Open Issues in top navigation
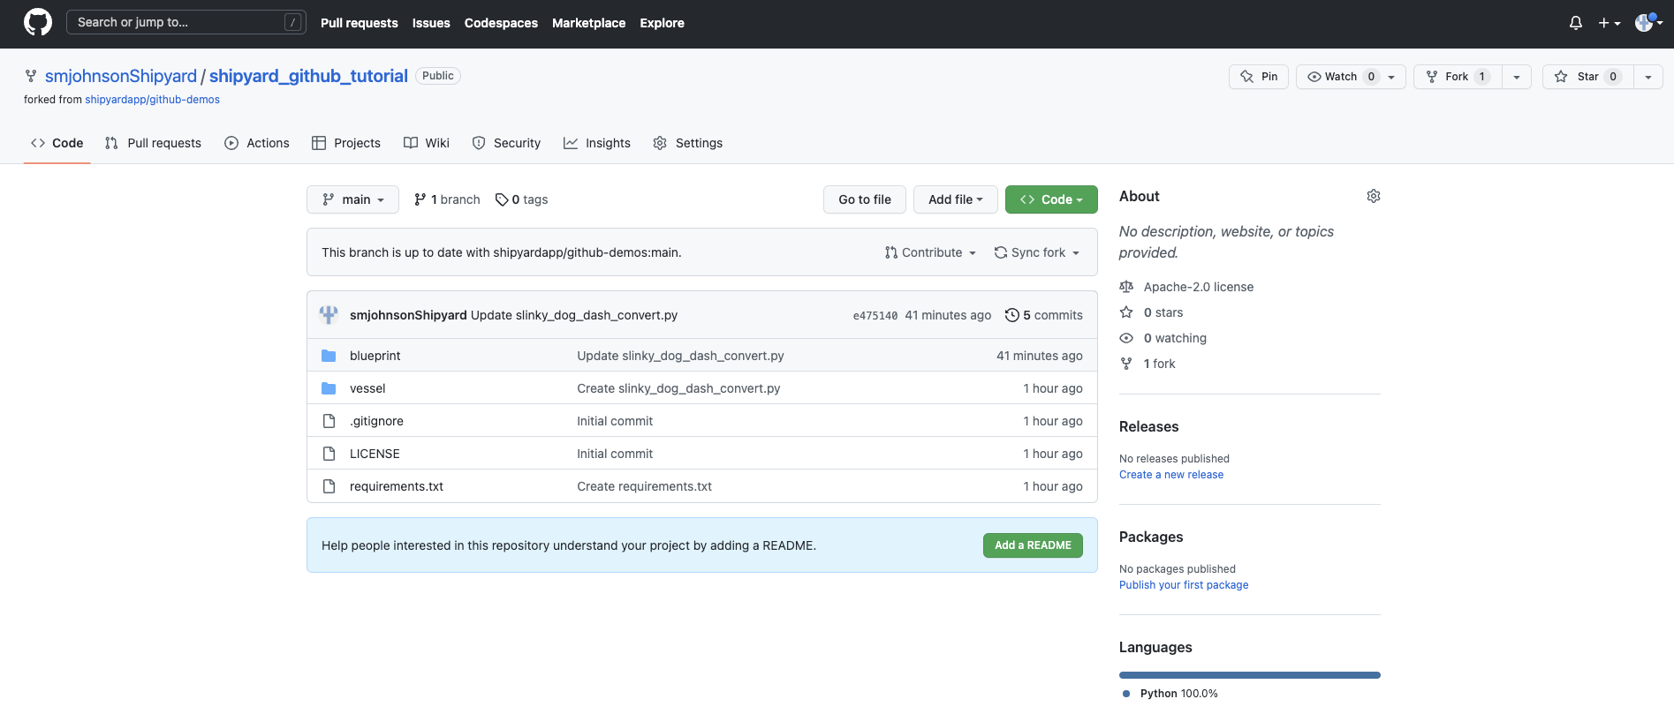This screenshot has height=714, width=1674. [431, 23]
